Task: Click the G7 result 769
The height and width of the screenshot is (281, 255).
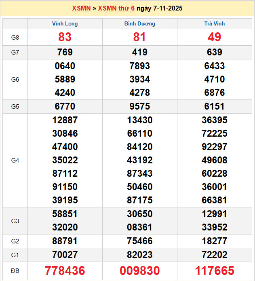Action: (65, 52)
